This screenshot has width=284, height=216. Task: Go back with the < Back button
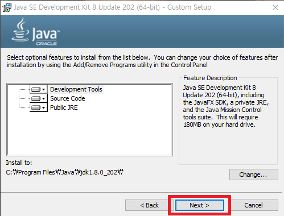[149, 205]
